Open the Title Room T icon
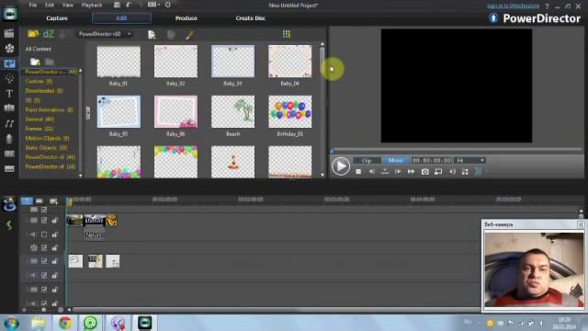Screen dimensions: 588x331 click(x=9, y=94)
